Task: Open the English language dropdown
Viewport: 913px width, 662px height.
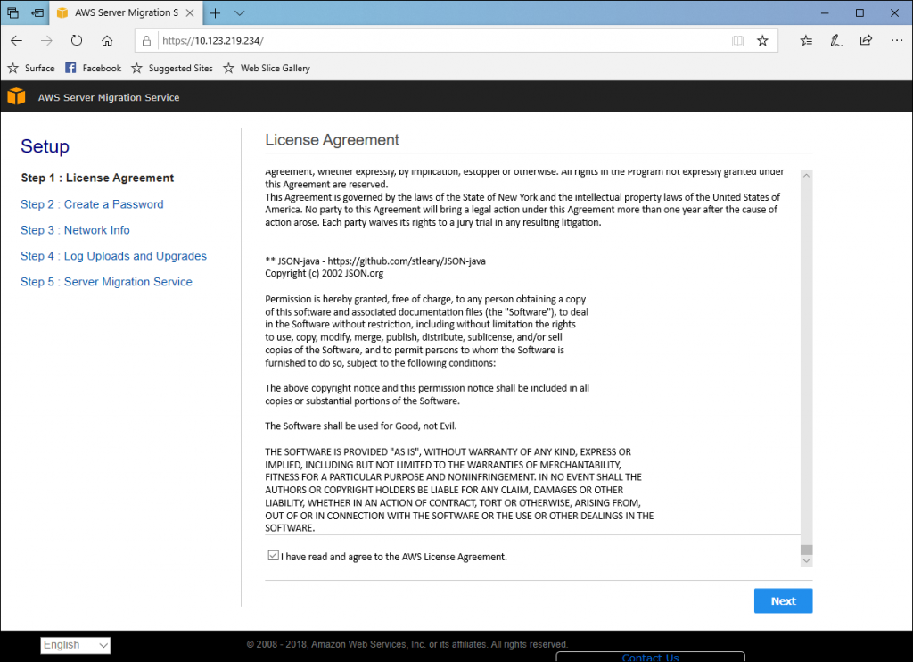Action: [x=76, y=645]
